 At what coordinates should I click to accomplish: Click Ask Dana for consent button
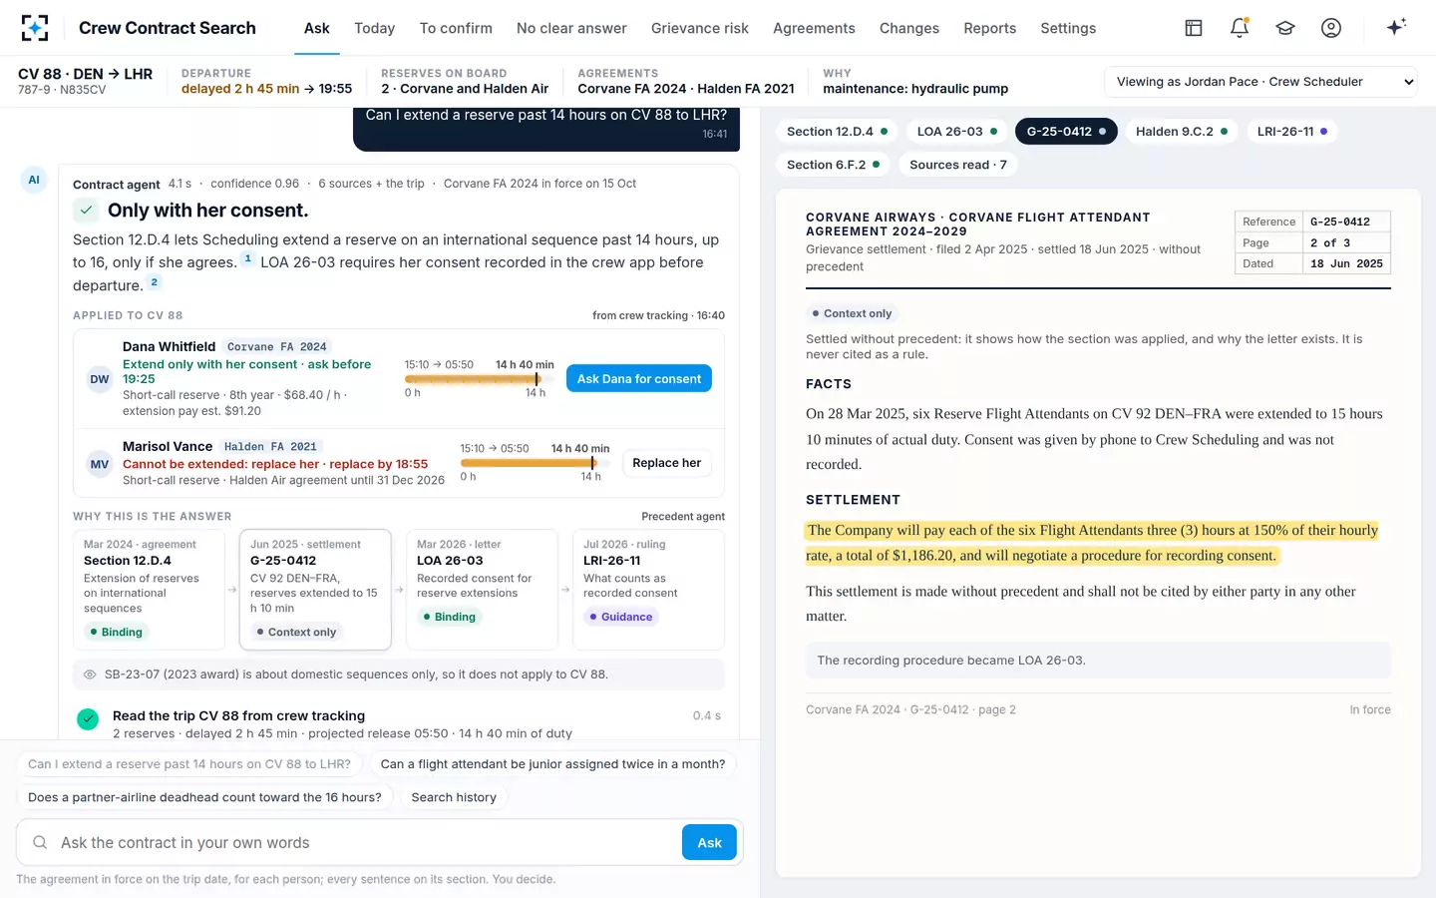click(x=639, y=379)
